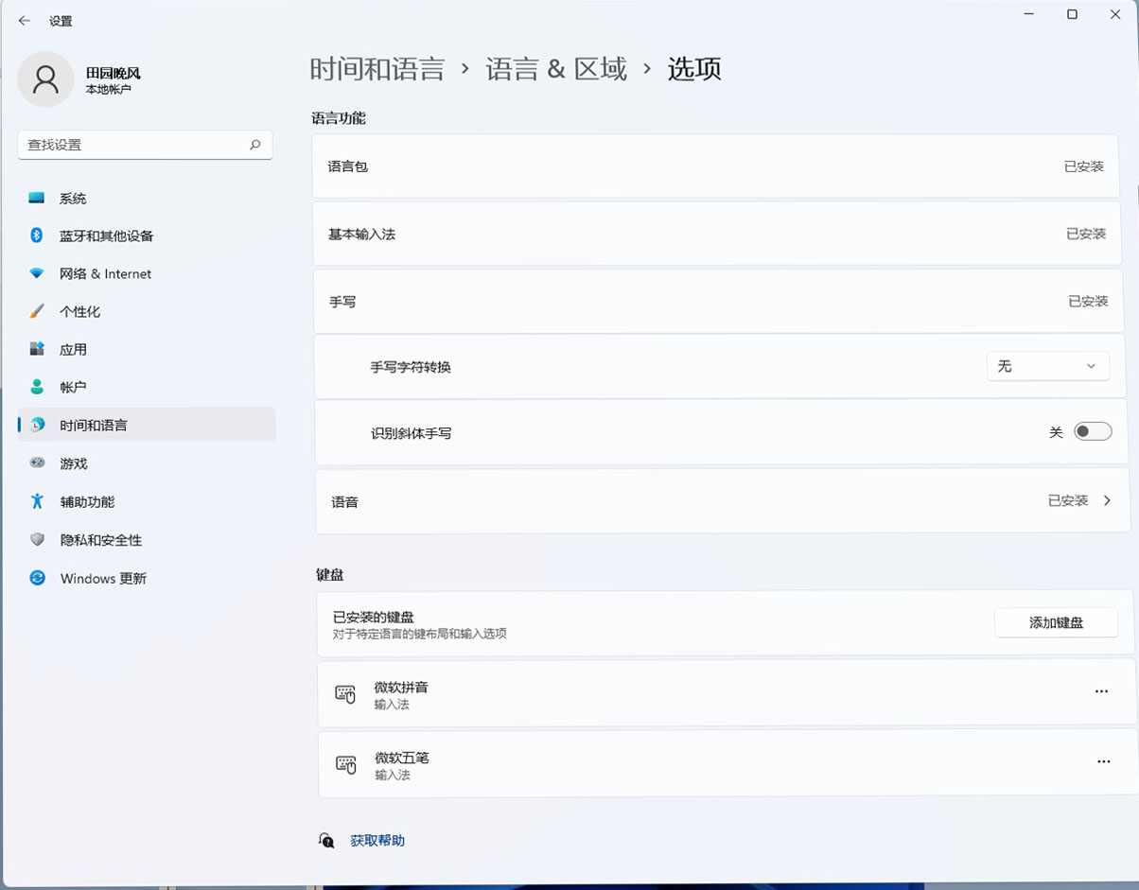Toggle 识别斜体手写 switch on
Screen dimensions: 1139x890
pyautogui.click(x=1093, y=431)
